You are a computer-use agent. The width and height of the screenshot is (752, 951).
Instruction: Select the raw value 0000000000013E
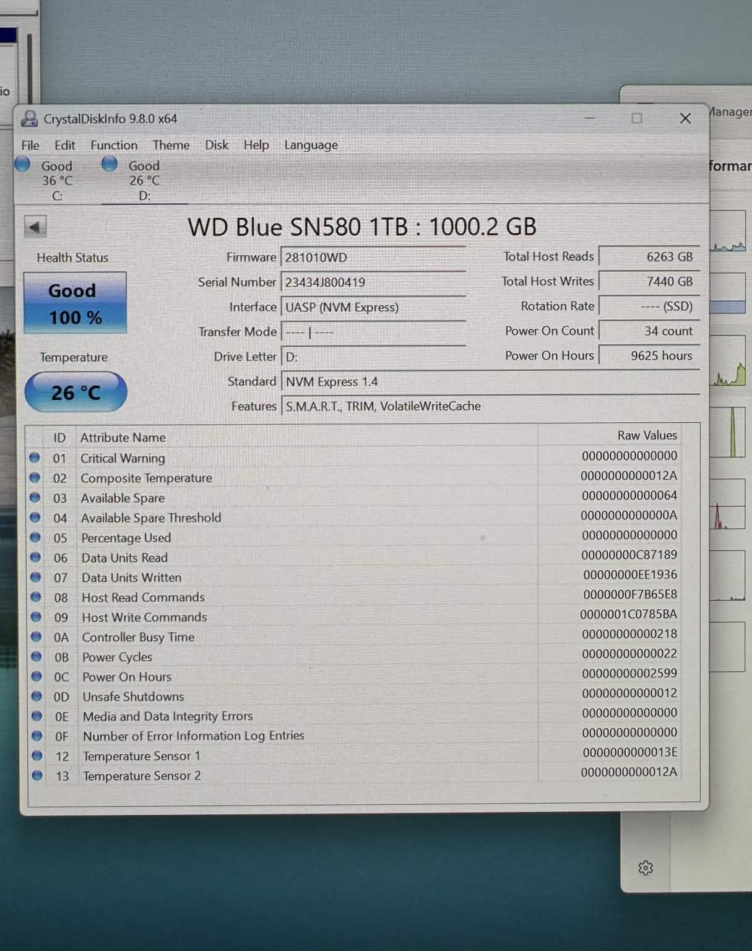(630, 752)
